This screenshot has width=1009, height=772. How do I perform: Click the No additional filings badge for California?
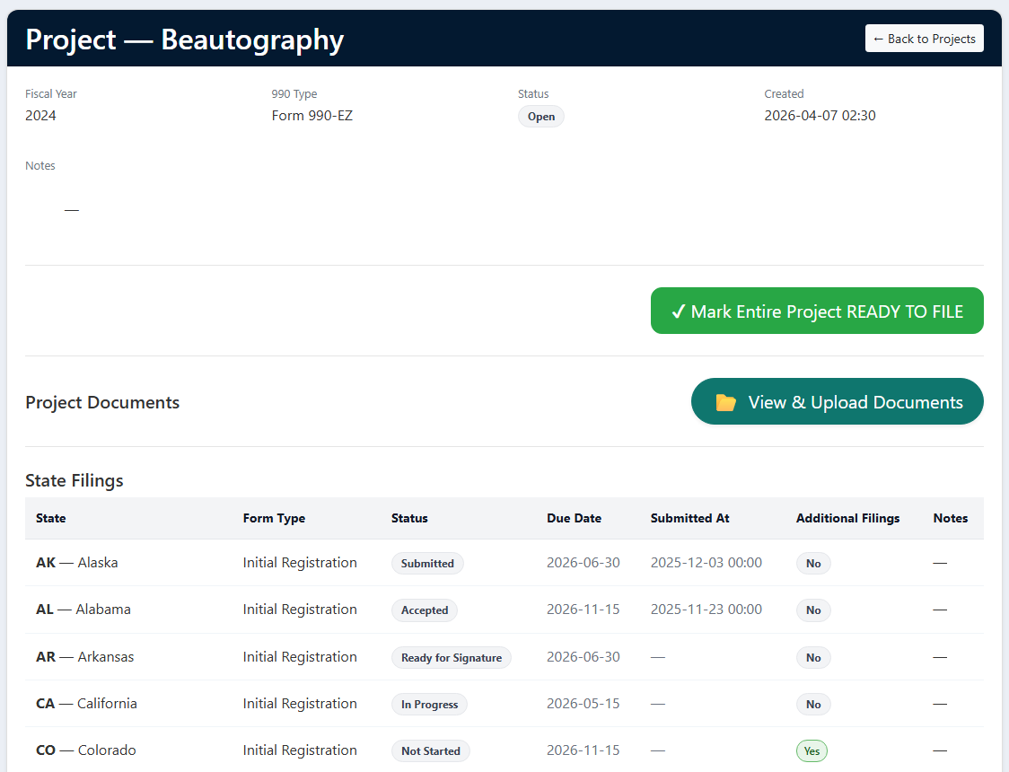click(x=813, y=705)
